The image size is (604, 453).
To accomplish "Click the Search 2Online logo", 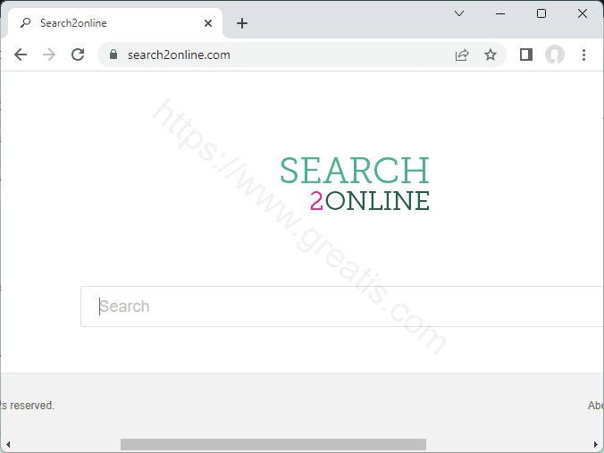I will pos(355,184).
